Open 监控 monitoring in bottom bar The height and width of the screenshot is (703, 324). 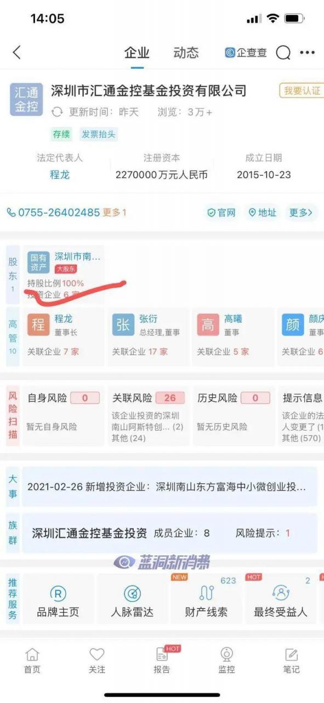227,661
